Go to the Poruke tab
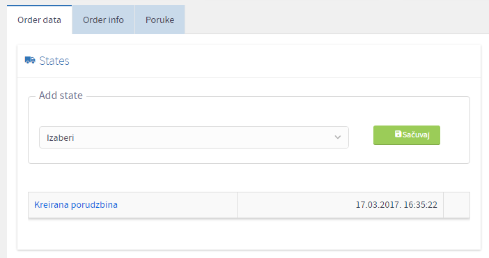Image resolution: width=489 pixels, height=258 pixels. pyautogui.click(x=160, y=20)
